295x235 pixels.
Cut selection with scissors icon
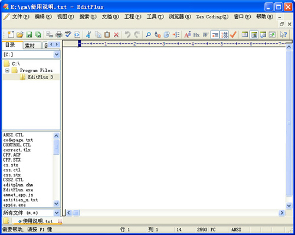click(x=88, y=35)
